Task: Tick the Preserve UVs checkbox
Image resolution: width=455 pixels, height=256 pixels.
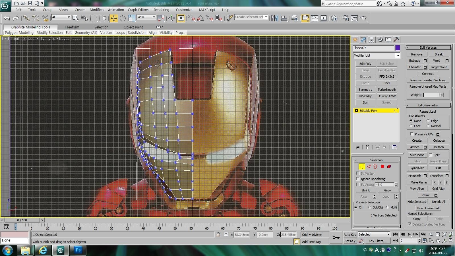Action: point(412,134)
